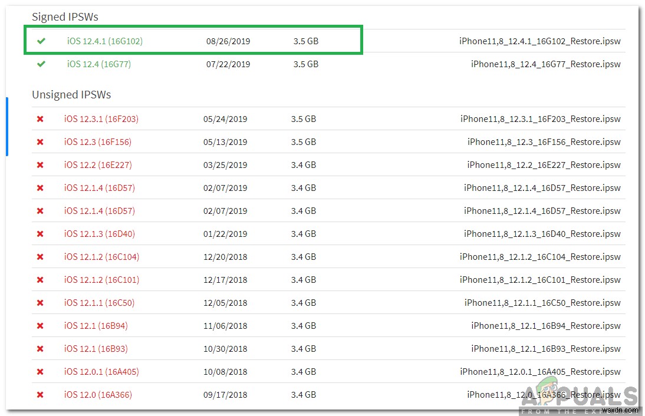Click the red X next to iOS 12.2
This screenshot has width=645, height=416.
click(40, 165)
